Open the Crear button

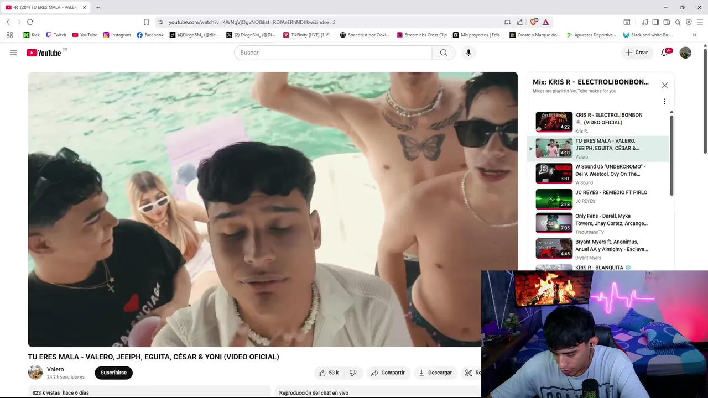(x=636, y=53)
